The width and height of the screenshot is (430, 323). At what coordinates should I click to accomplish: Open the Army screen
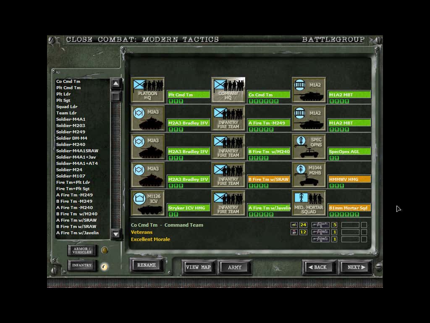[234, 267]
